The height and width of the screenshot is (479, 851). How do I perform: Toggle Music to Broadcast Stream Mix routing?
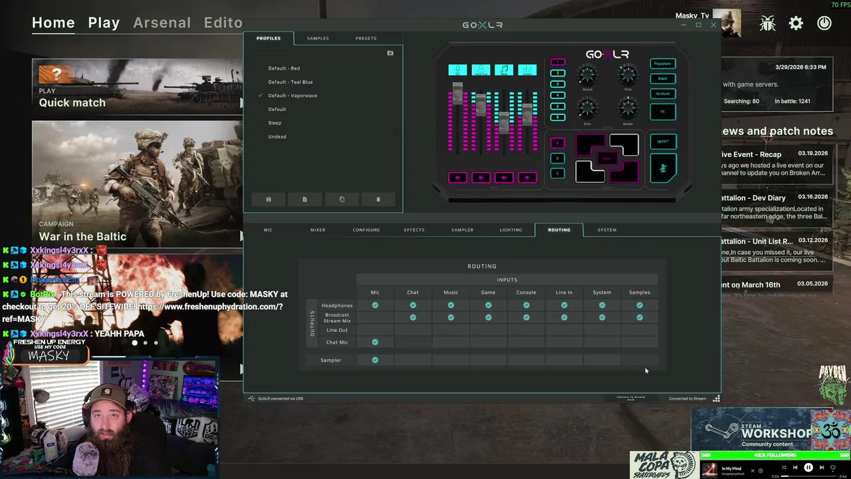tap(451, 317)
